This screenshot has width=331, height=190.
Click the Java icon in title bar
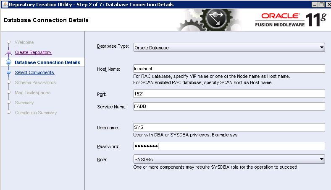pos(4,4)
